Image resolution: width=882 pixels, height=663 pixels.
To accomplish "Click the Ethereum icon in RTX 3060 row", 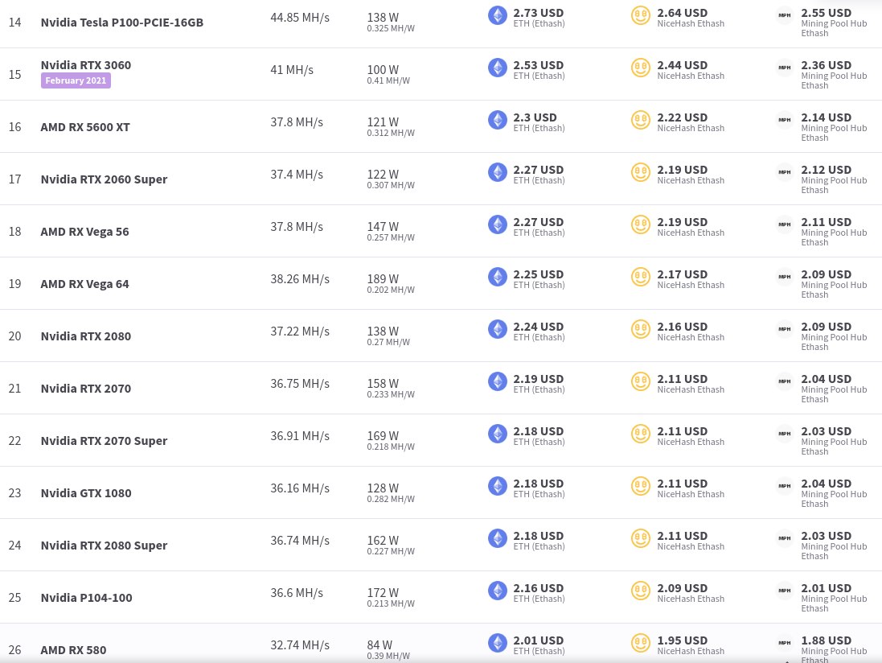I will [x=497, y=68].
